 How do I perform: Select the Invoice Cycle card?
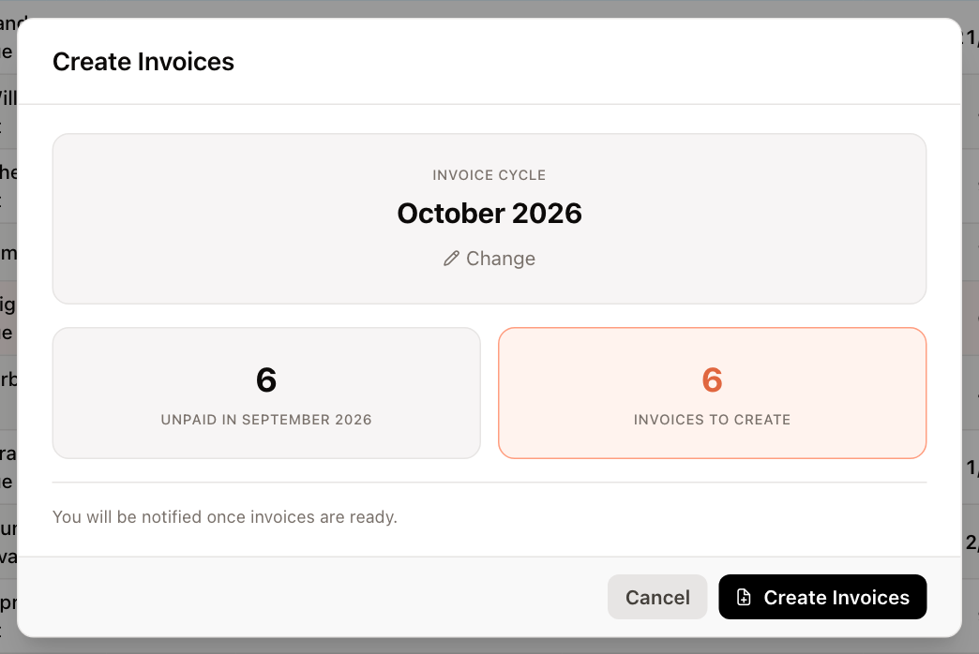[x=489, y=218]
